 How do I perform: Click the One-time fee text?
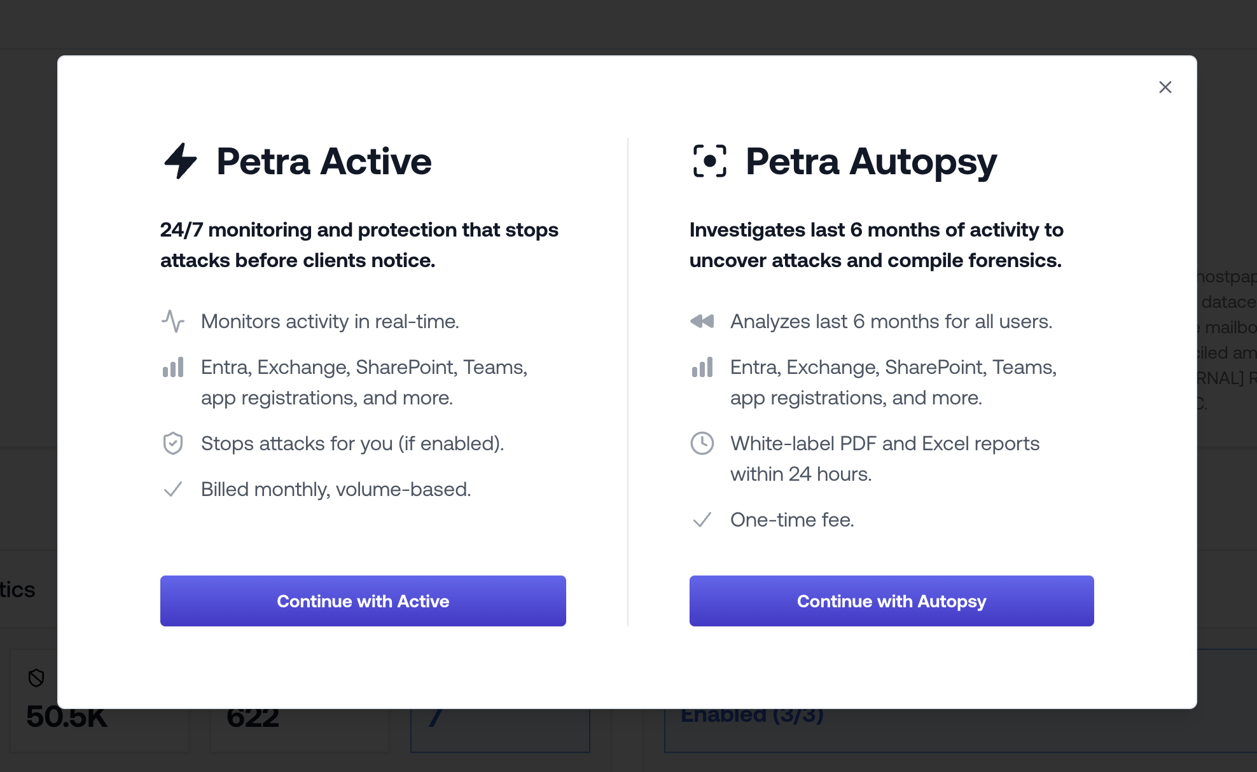pyautogui.click(x=792, y=520)
